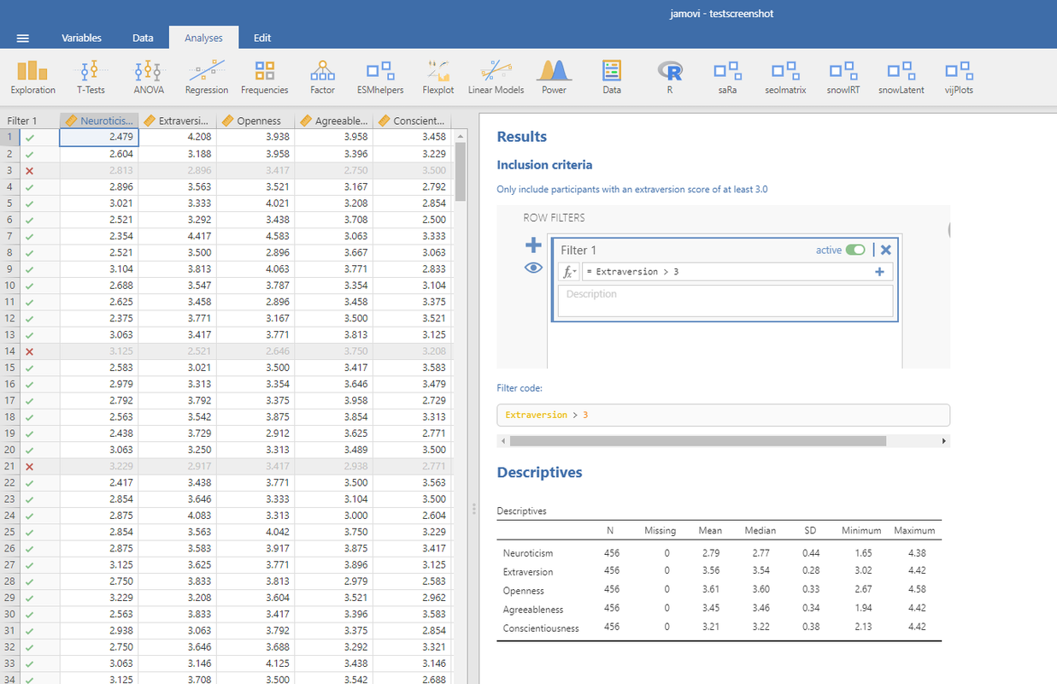Toggle the Filter 1 active switch
Image resolution: width=1057 pixels, height=684 pixels.
pyautogui.click(x=855, y=250)
